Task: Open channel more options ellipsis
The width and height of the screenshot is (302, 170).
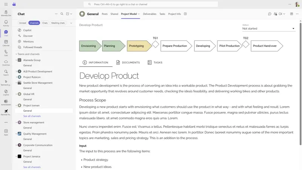Action: (297, 14)
